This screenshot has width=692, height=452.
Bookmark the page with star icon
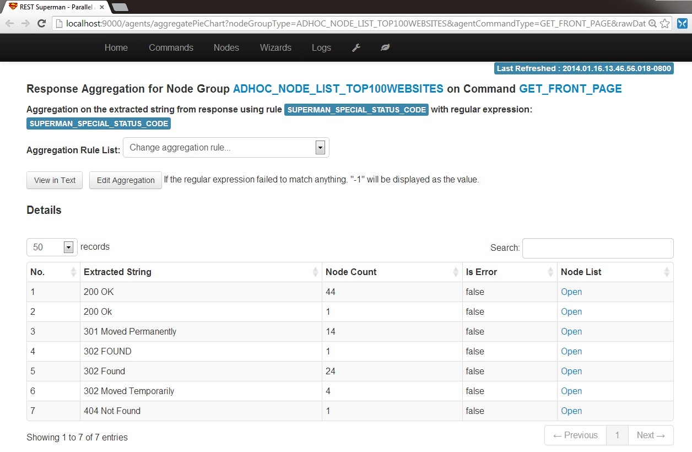click(x=664, y=23)
